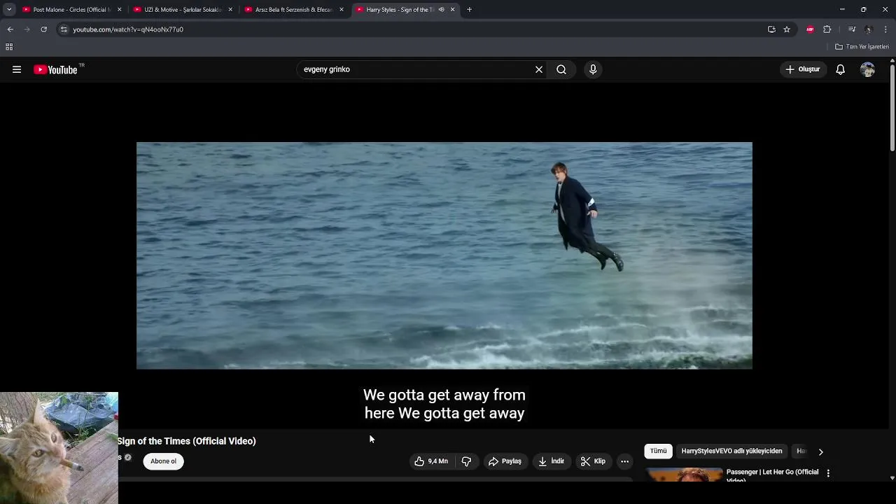Click the video player to pause
Screen dimensions: 896x504
point(444,255)
